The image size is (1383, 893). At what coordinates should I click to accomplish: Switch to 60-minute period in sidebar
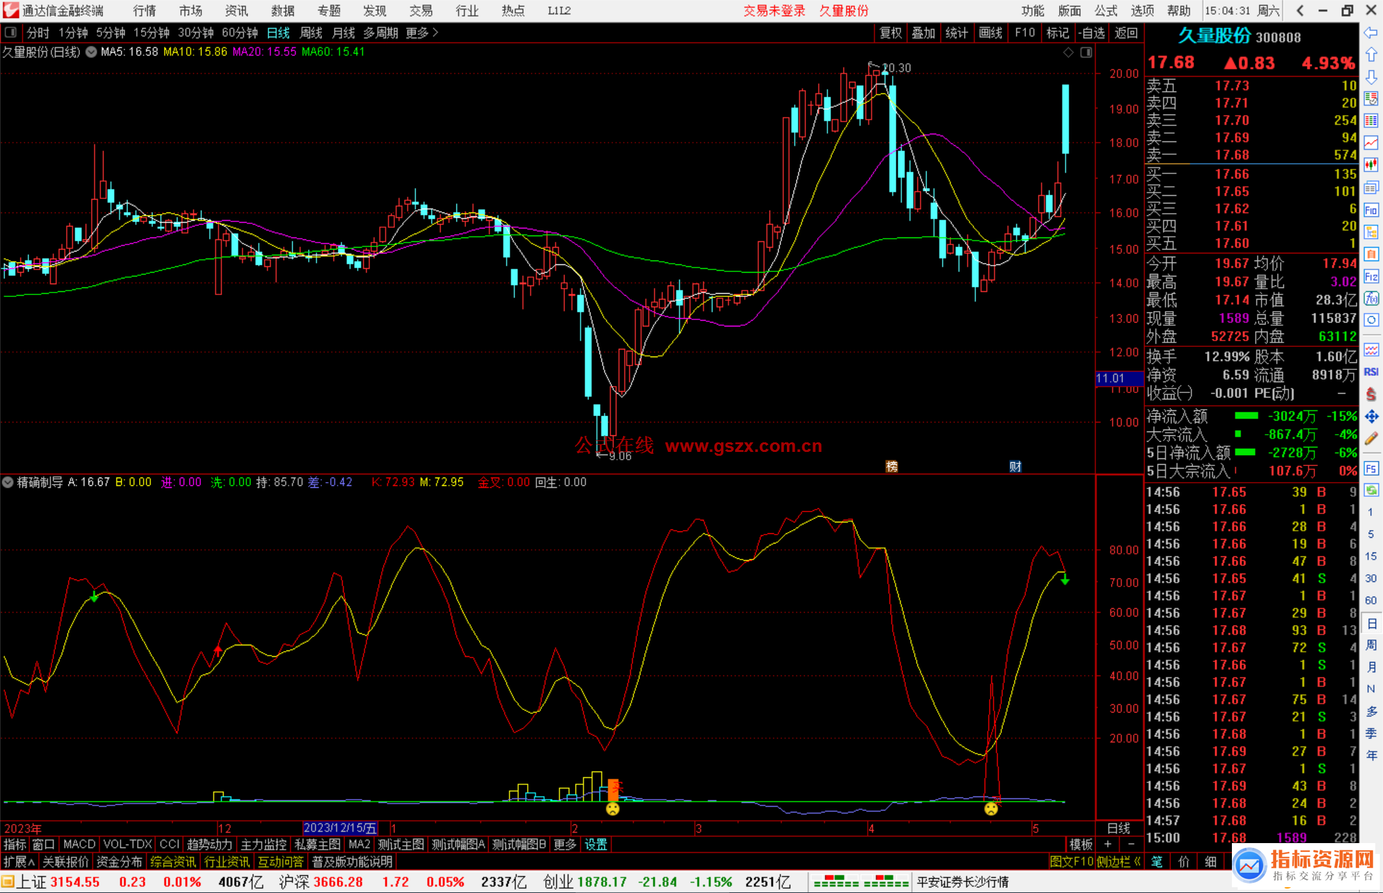pyautogui.click(x=1371, y=600)
